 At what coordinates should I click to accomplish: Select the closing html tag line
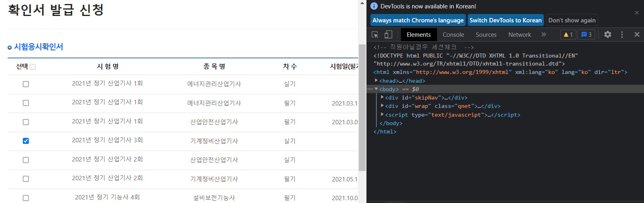tap(385, 131)
